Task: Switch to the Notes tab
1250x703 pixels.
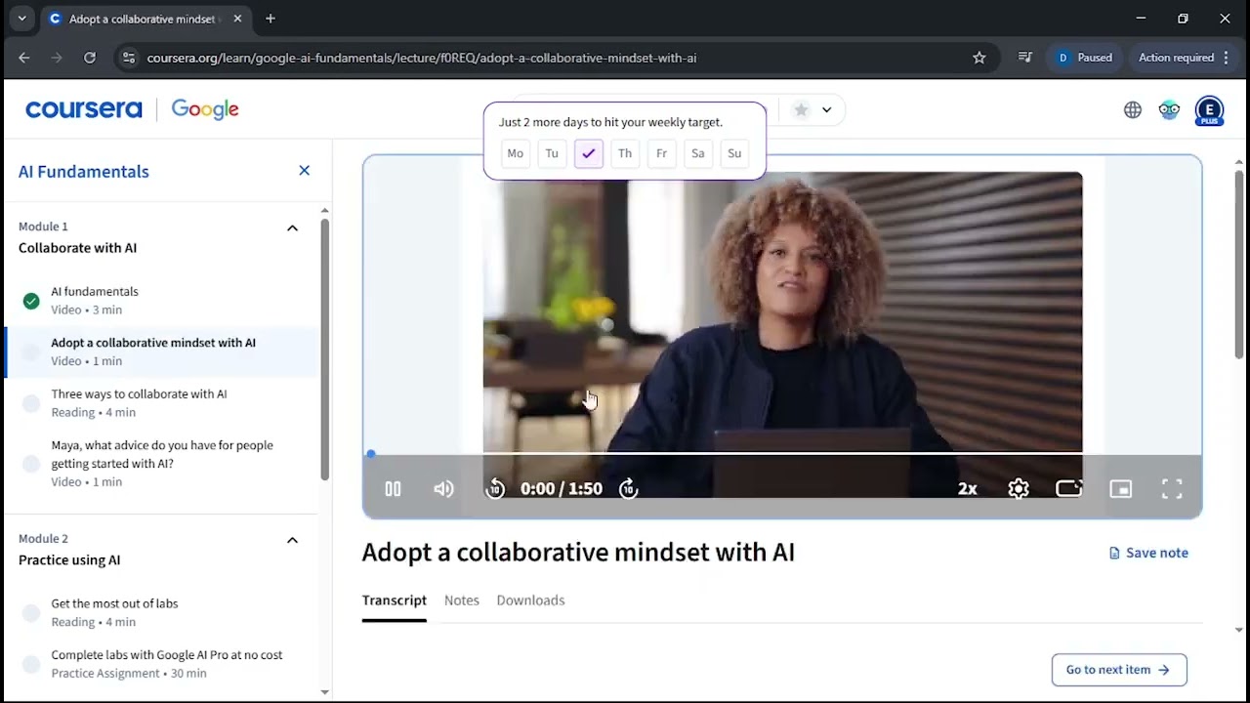Action: click(462, 600)
